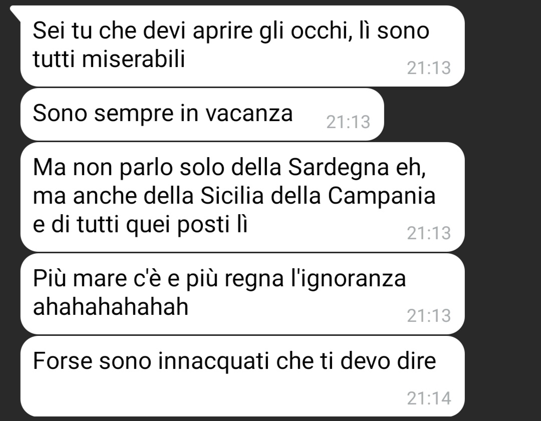Click the 21:13 timestamp beside 'ahahahahahah'

click(429, 315)
